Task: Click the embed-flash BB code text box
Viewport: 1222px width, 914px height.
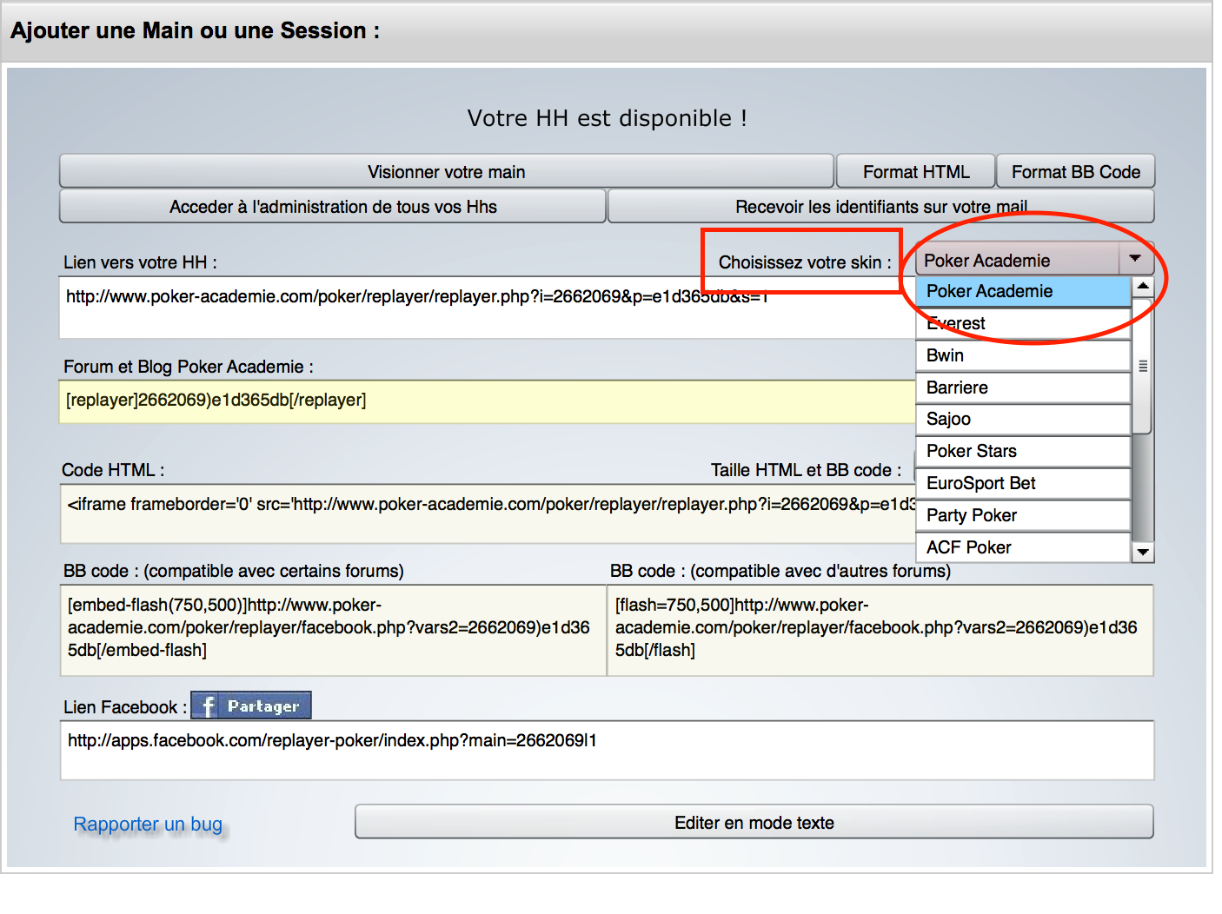Action: (x=333, y=630)
